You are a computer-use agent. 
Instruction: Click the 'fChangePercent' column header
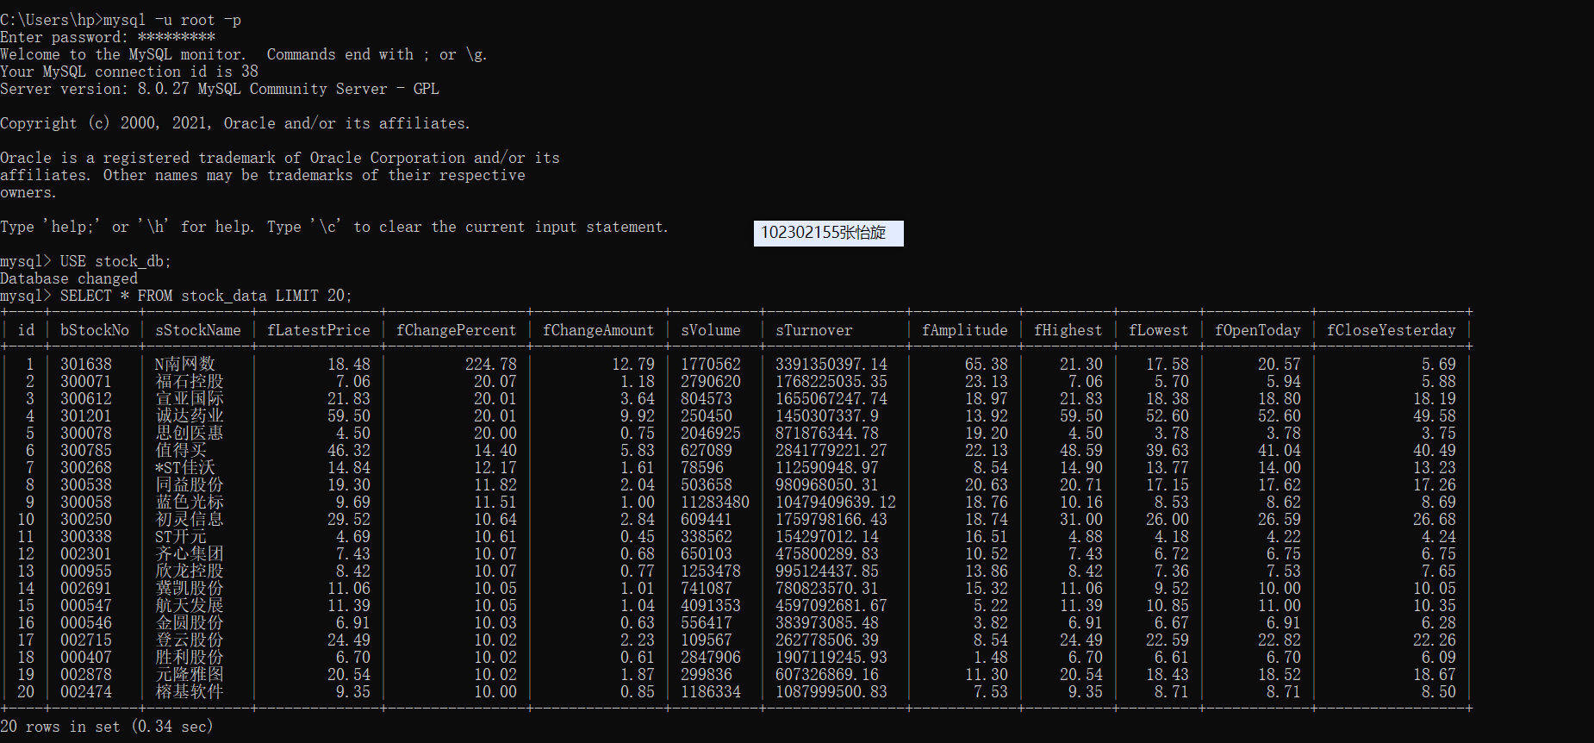(x=457, y=330)
